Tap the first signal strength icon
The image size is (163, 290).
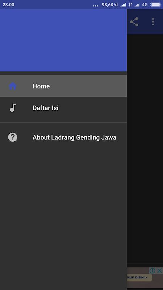[123, 5]
